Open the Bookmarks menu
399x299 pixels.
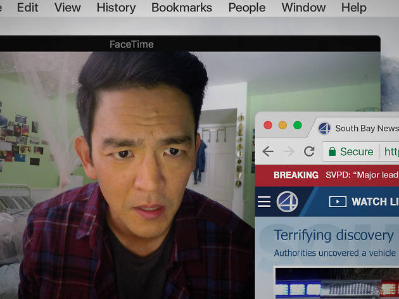coord(182,8)
